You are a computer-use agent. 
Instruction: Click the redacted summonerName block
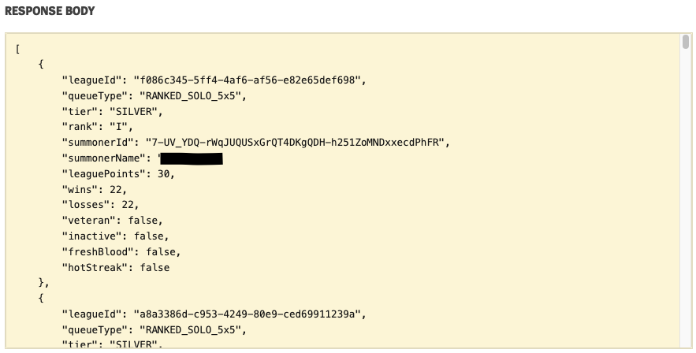tap(192, 158)
